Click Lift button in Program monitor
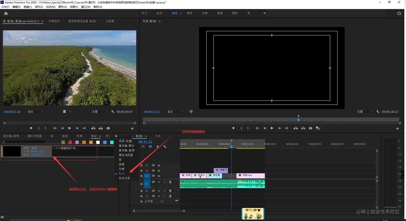The width and height of the screenshot is (406, 221). click(x=296, y=128)
